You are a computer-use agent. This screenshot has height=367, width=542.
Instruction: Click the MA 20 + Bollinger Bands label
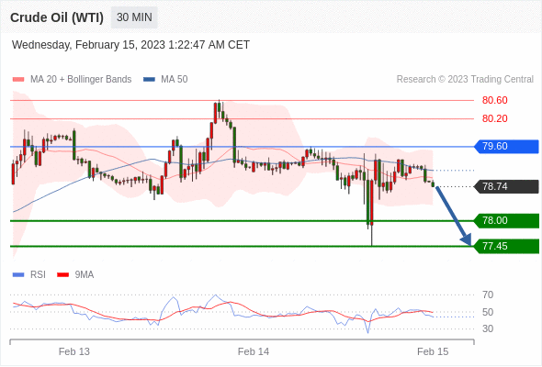(x=81, y=80)
